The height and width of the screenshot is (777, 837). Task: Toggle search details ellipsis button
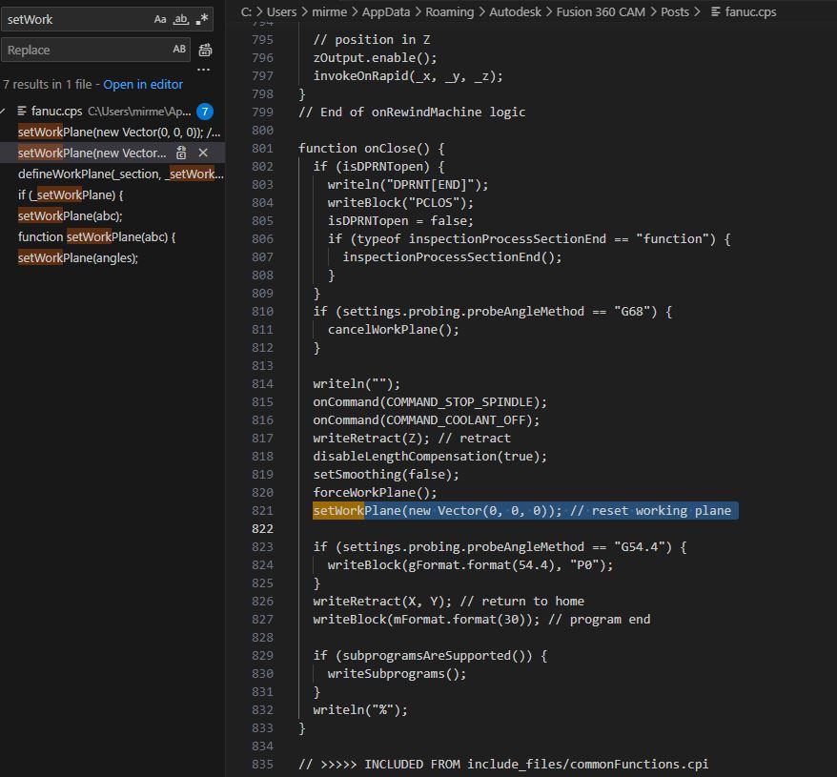click(204, 70)
